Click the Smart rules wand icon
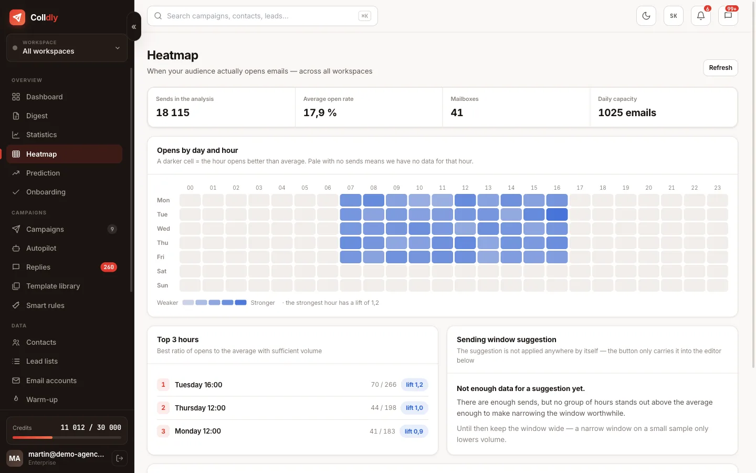The height and width of the screenshot is (473, 756). (x=16, y=305)
